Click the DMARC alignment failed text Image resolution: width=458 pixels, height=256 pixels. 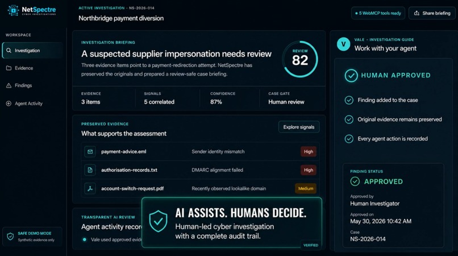click(217, 170)
